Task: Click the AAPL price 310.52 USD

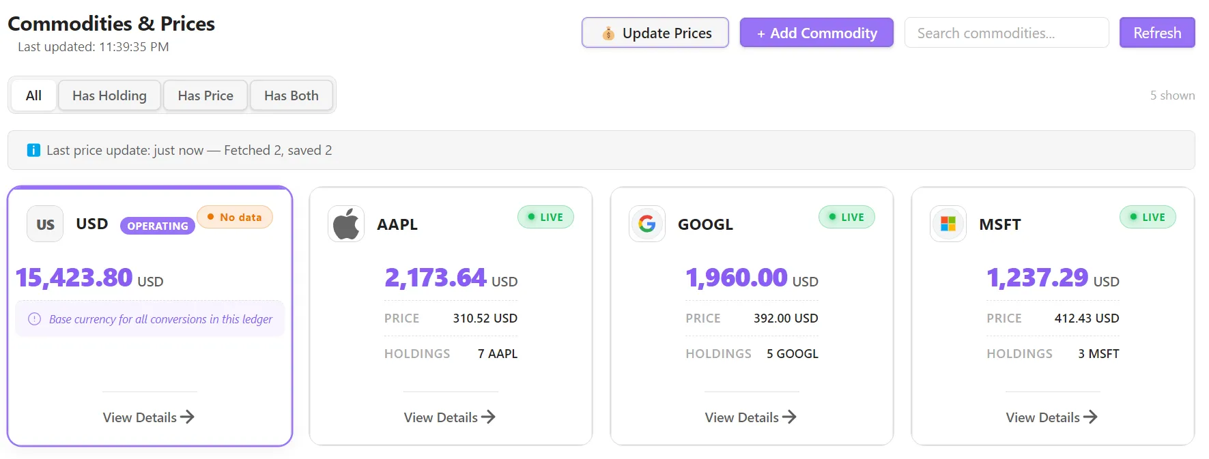Action: click(485, 319)
